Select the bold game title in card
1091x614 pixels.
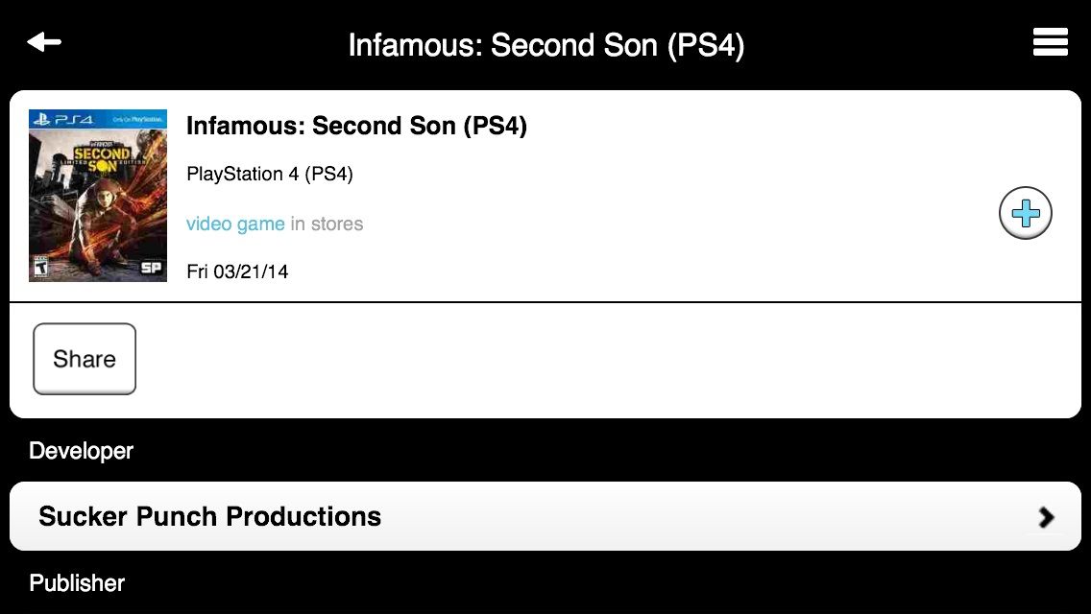356,126
